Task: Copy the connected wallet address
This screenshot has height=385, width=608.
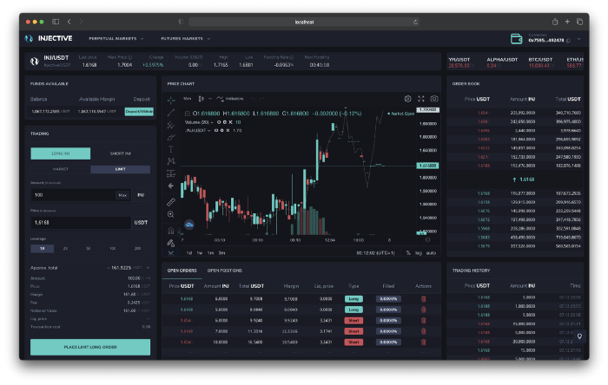Action: coord(568,41)
